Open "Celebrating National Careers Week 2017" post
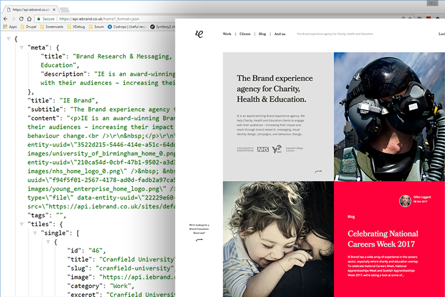Viewport: 445px width, 297px height. [383, 239]
